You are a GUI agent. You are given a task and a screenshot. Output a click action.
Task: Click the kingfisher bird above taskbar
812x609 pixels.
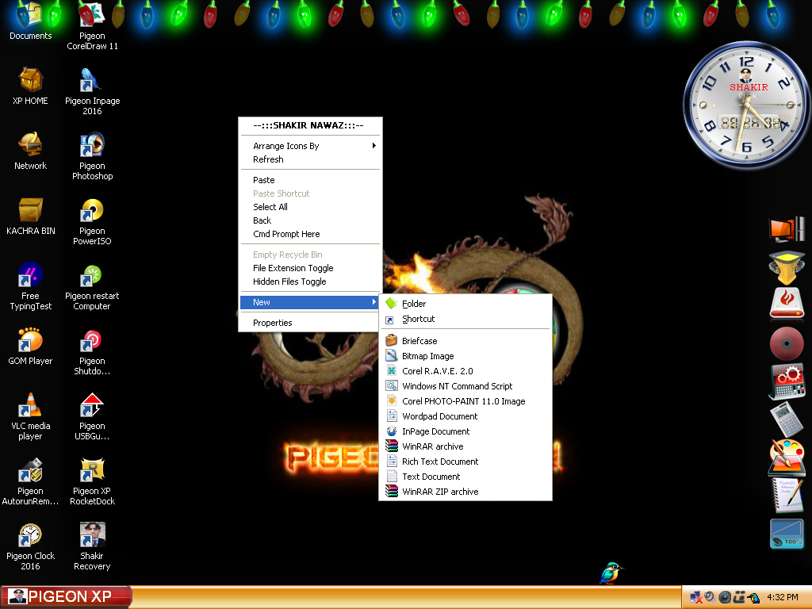point(611,573)
